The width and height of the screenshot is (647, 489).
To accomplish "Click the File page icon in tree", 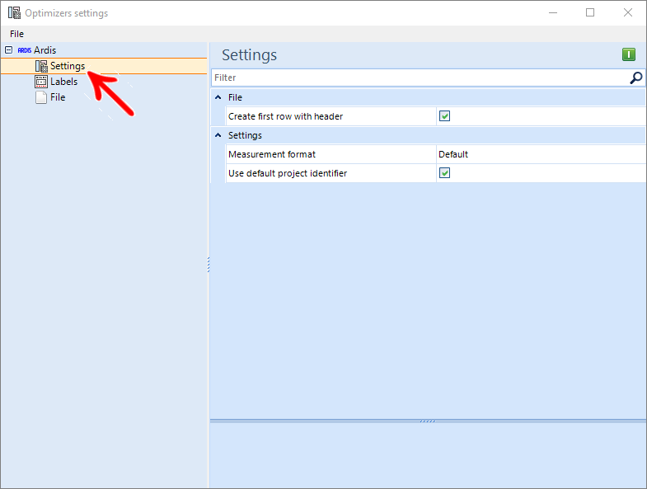I will pyautogui.click(x=41, y=97).
